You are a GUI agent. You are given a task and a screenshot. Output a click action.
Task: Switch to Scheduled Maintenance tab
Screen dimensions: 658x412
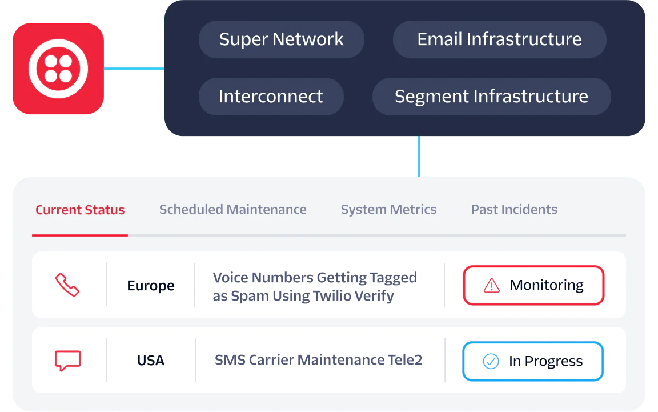pos(232,210)
